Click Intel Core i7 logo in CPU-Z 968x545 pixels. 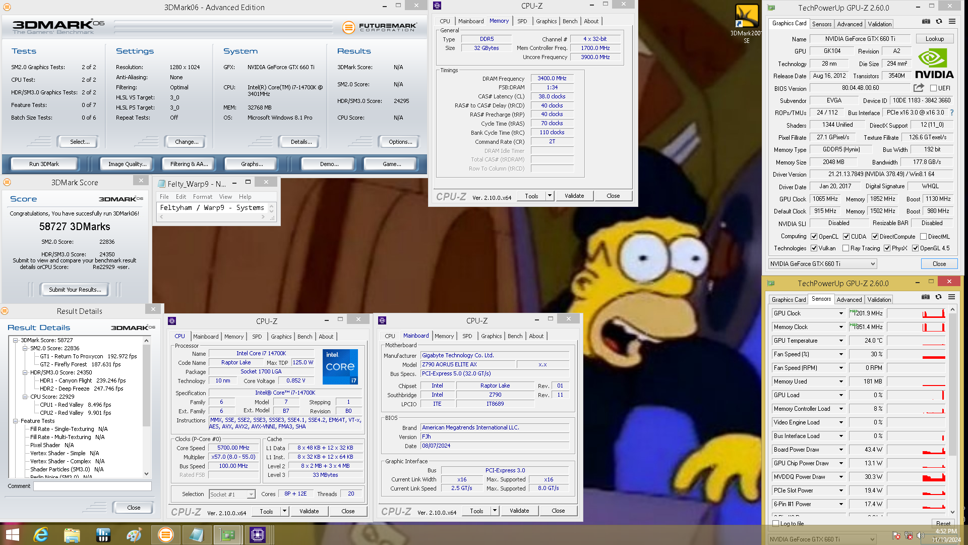click(x=340, y=367)
